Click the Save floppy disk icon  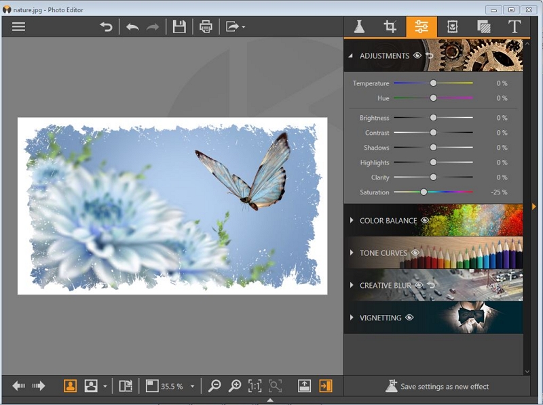(x=179, y=26)
